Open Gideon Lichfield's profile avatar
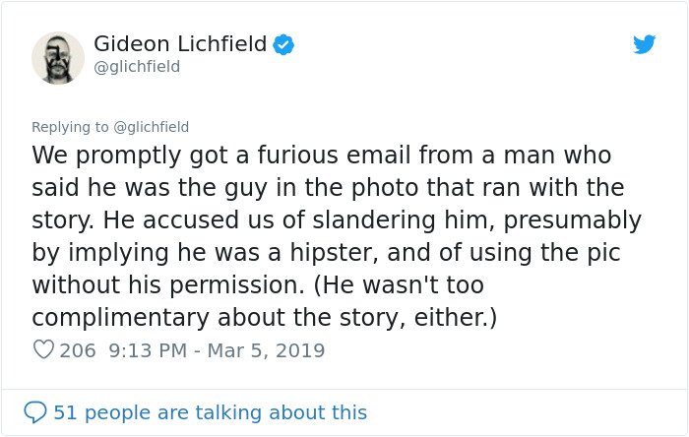 pyautogui.click(x=57, y=57)
